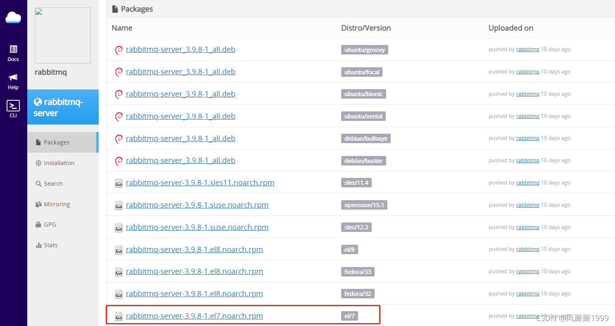Open the Docs section from the sidebar
The width and height of the screenshot is (615, 326).
point(13,52)
